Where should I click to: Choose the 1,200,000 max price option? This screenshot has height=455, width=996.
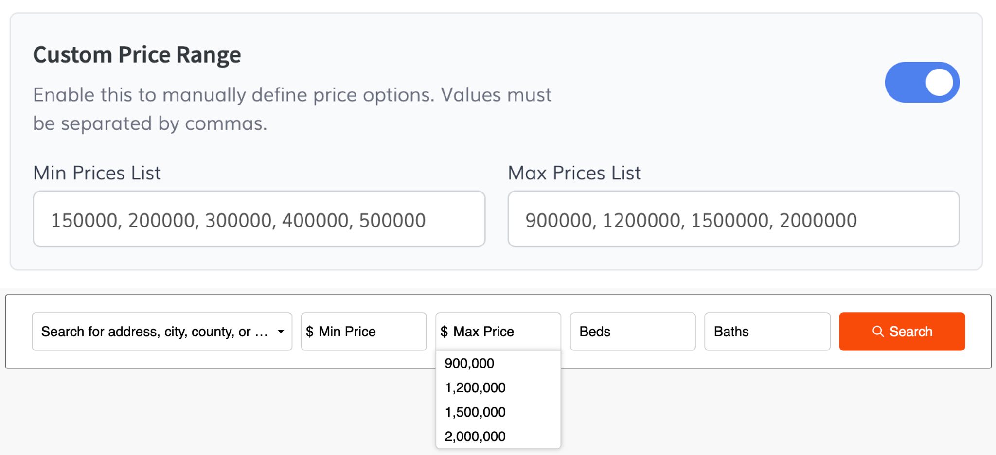[475, 387]
